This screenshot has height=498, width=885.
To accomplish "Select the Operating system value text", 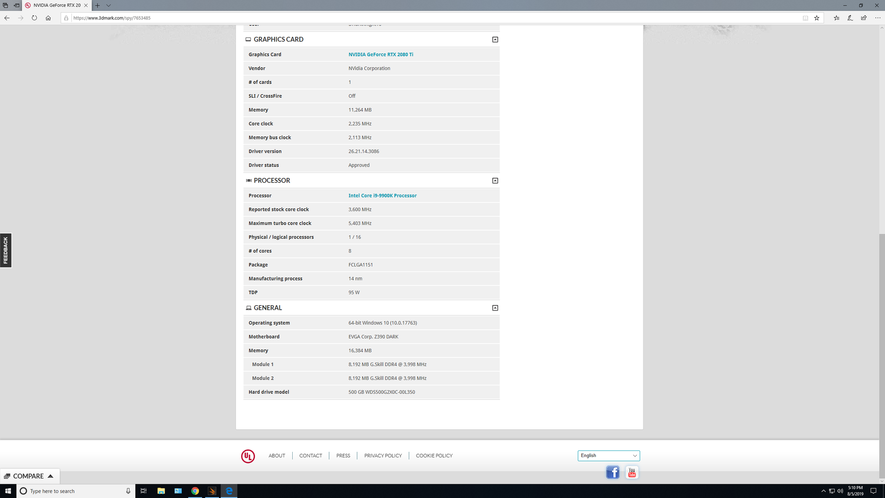I will pyautogui.click(x=383, y=323).
